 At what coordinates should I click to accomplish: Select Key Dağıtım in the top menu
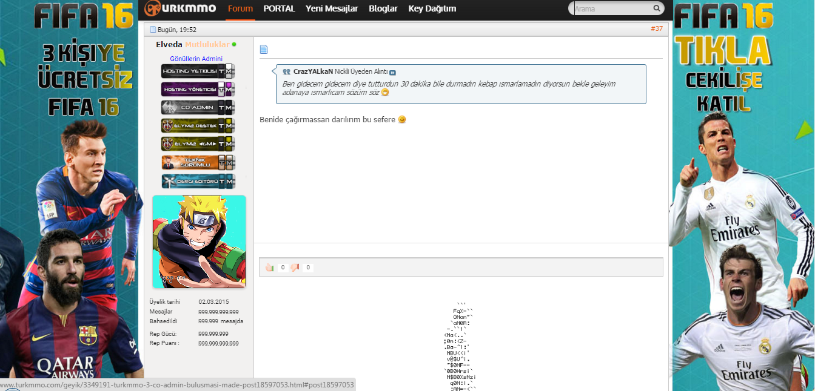[432, 8]
